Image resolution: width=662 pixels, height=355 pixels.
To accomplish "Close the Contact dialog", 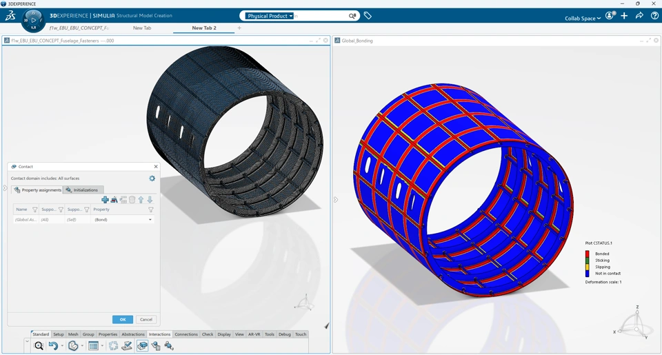I will point(156,167).
